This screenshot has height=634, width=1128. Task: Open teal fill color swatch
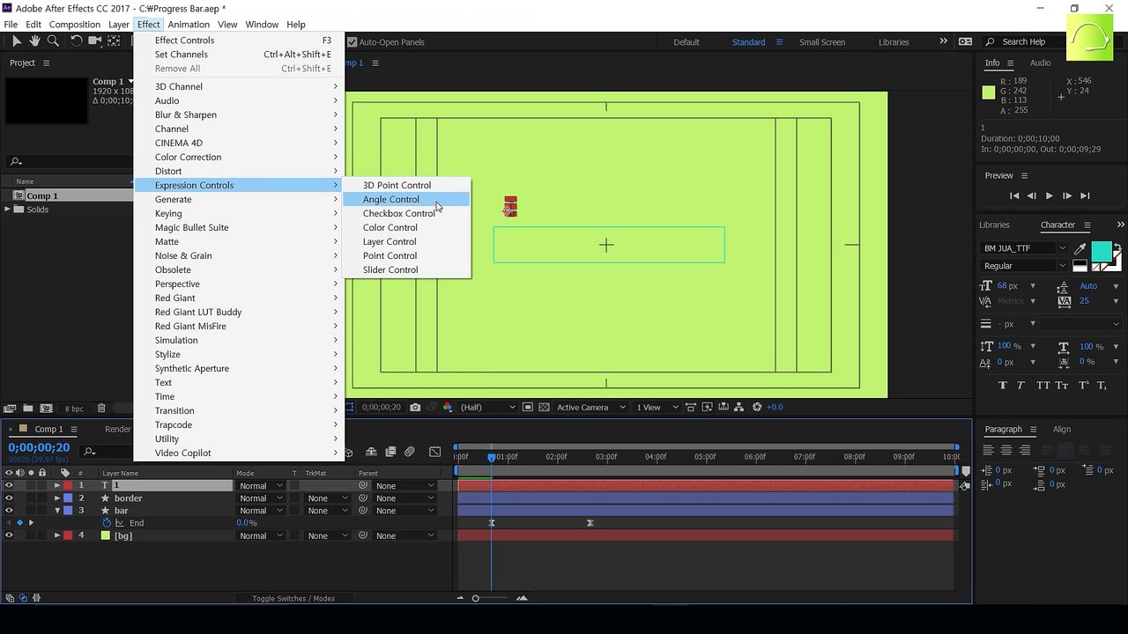(x=1101, y=252)
